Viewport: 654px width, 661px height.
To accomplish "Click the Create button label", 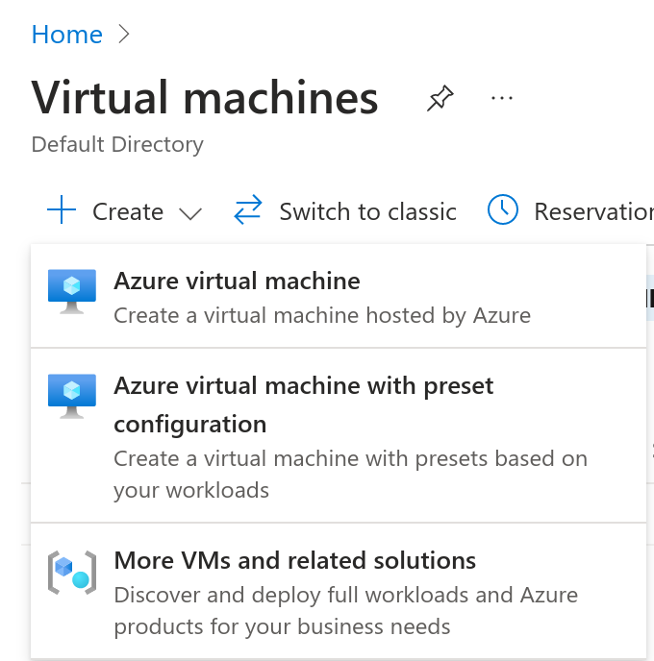I will [x=128, y=211].
